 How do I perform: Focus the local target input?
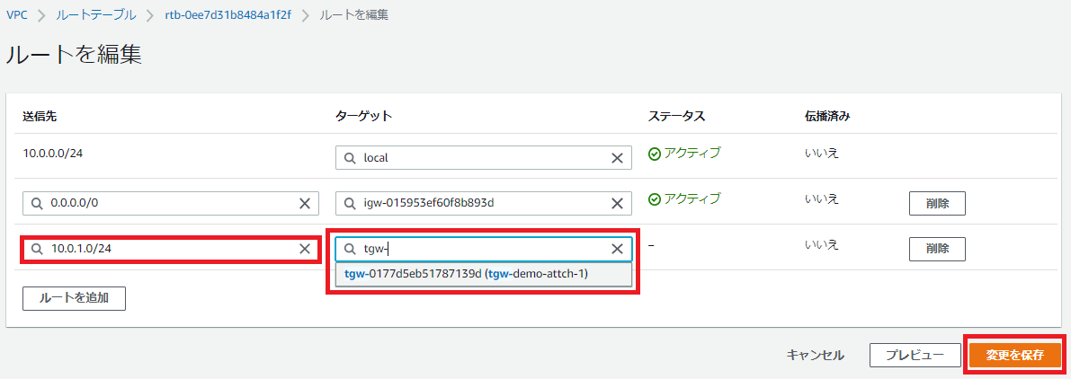(x=484, y=158)
